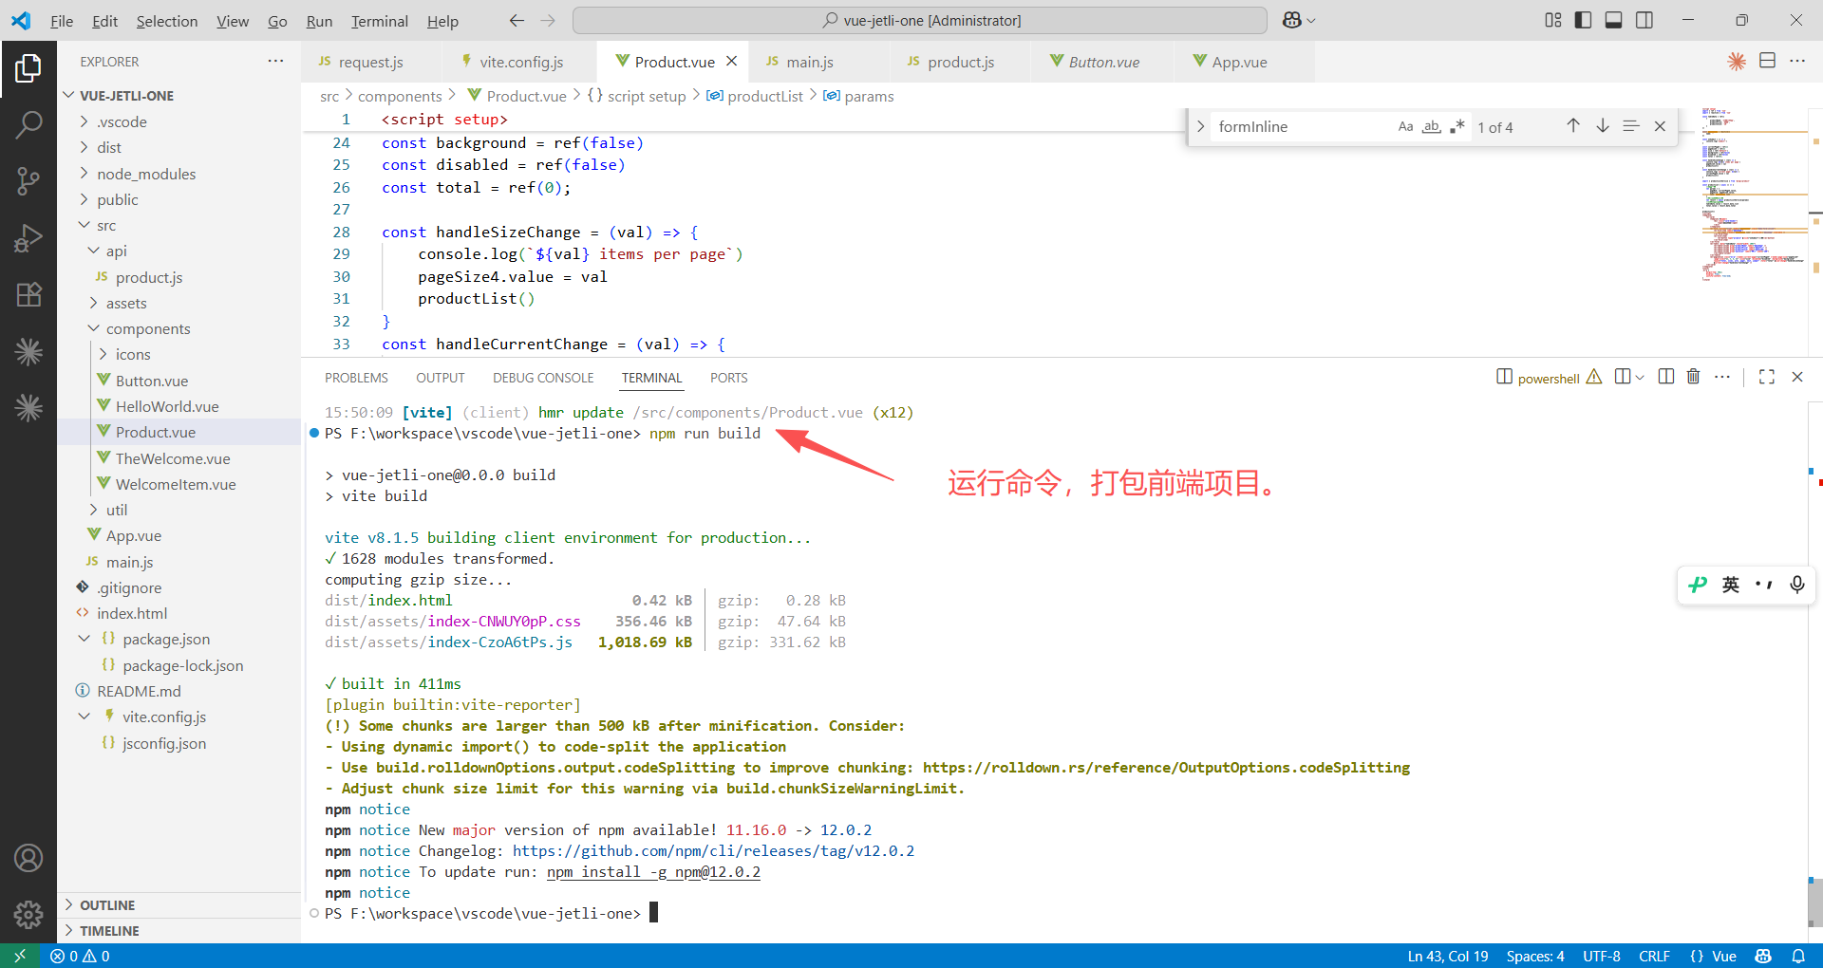Click the terminal vertical scrollbar
Screen dimensions: 1823x968
click(1814, 902)
